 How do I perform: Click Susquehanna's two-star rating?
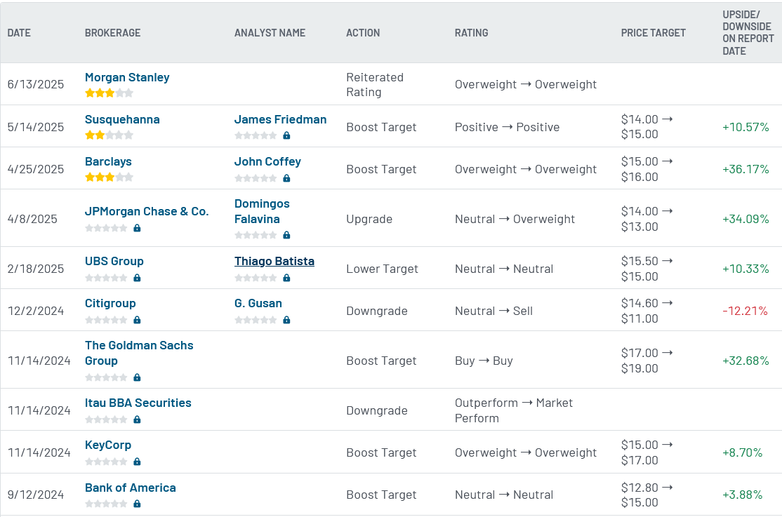coord(110,135)
